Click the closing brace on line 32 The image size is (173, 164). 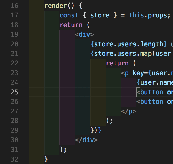(46, 159)
